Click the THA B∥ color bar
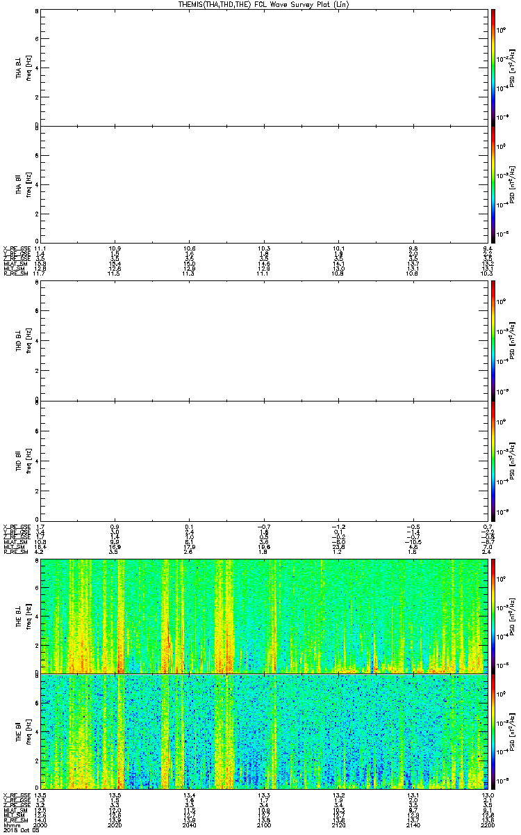521x835 pixels. pos(493,184)
